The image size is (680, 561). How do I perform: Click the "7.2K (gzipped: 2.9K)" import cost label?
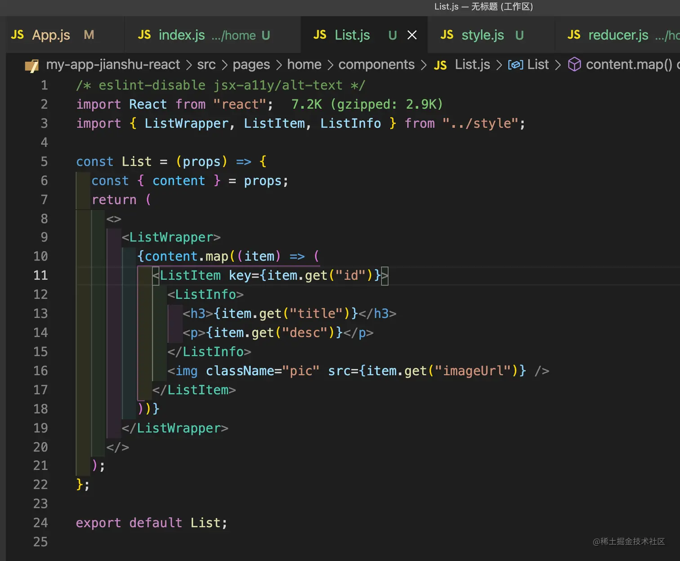pos(367,104)
